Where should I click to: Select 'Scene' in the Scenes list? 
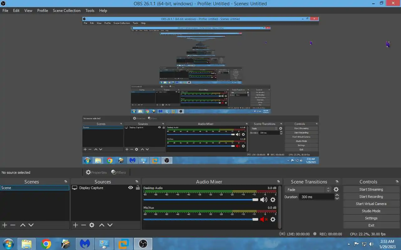click(34, 188)
